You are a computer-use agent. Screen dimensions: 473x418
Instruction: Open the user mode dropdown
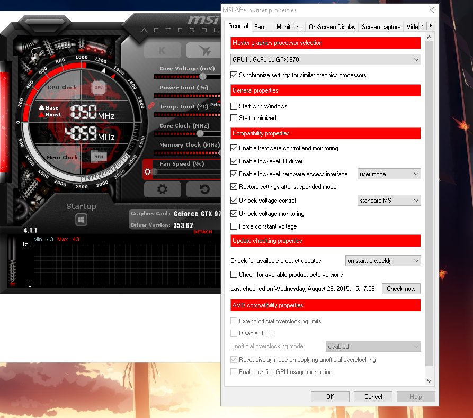[389, 174]
